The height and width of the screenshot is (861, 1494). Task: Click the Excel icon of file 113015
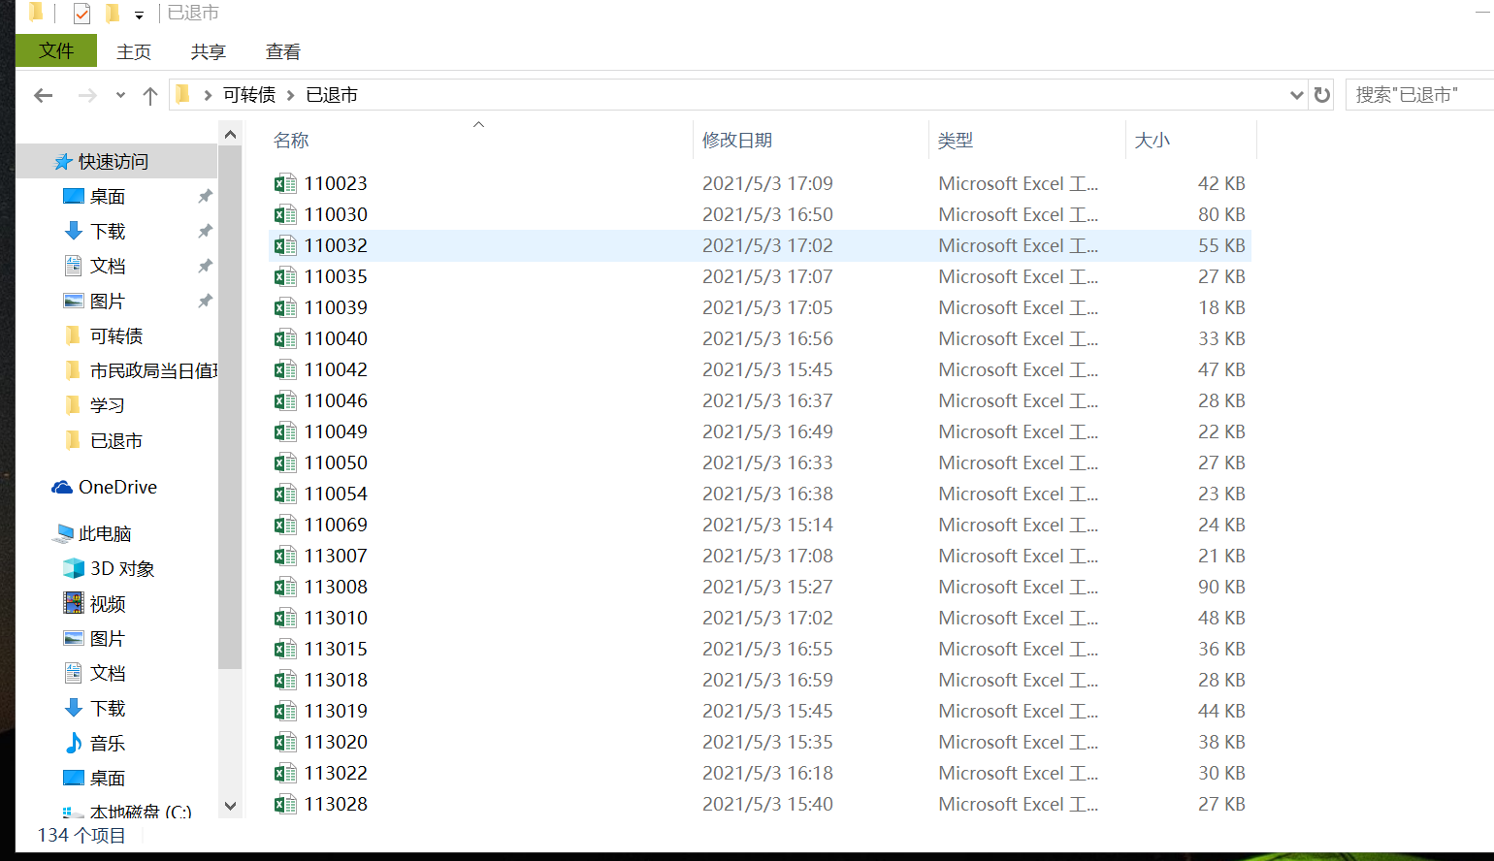pyautogui.click(x=285, y=649)
